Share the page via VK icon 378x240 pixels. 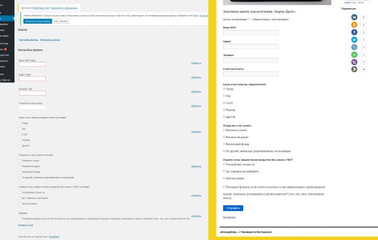point(354,17)
